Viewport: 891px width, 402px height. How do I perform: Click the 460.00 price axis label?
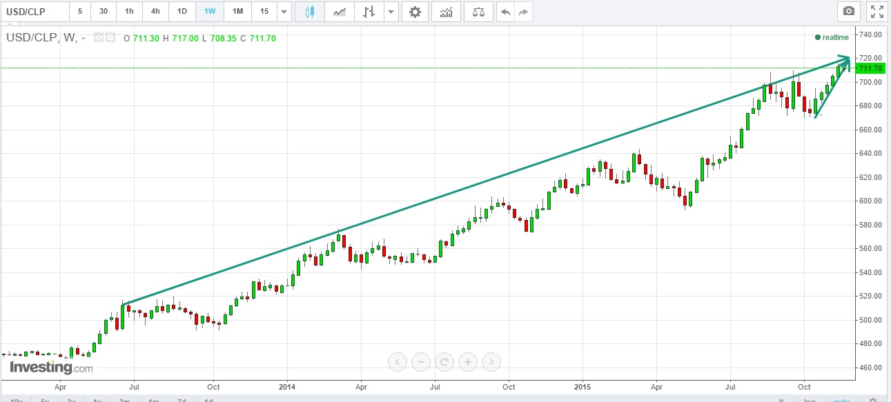[870, 368]
